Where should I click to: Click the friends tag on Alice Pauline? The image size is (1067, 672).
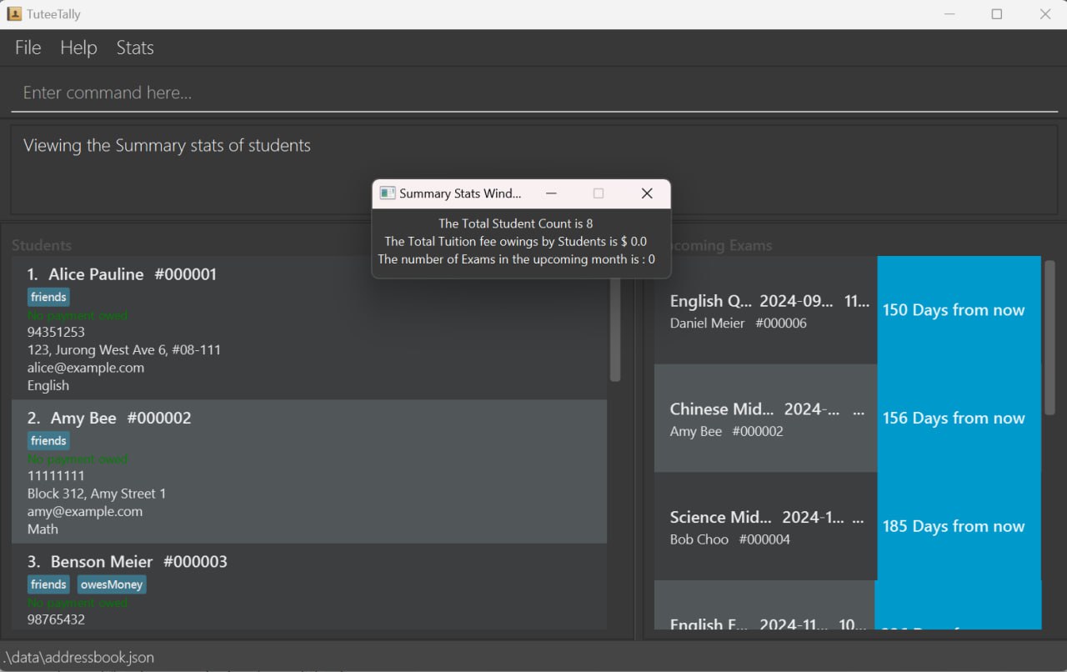(48, 297)
